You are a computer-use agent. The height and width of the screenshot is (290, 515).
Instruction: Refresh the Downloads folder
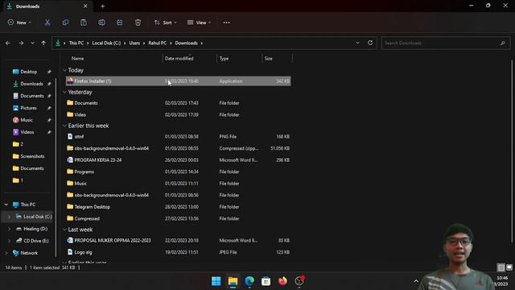pyautogui.click(x=370, y=43)
